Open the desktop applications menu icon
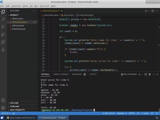160x120 pixels. coord(2,118)
